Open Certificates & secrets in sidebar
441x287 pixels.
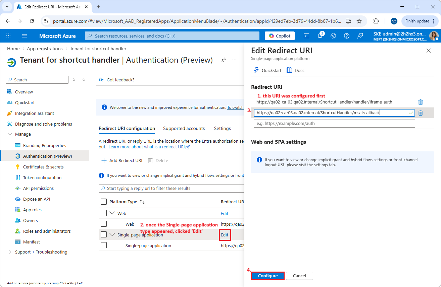[43, 167]
